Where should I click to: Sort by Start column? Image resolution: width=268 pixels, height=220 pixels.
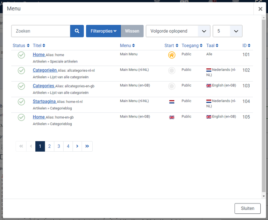tap(171, 46)
